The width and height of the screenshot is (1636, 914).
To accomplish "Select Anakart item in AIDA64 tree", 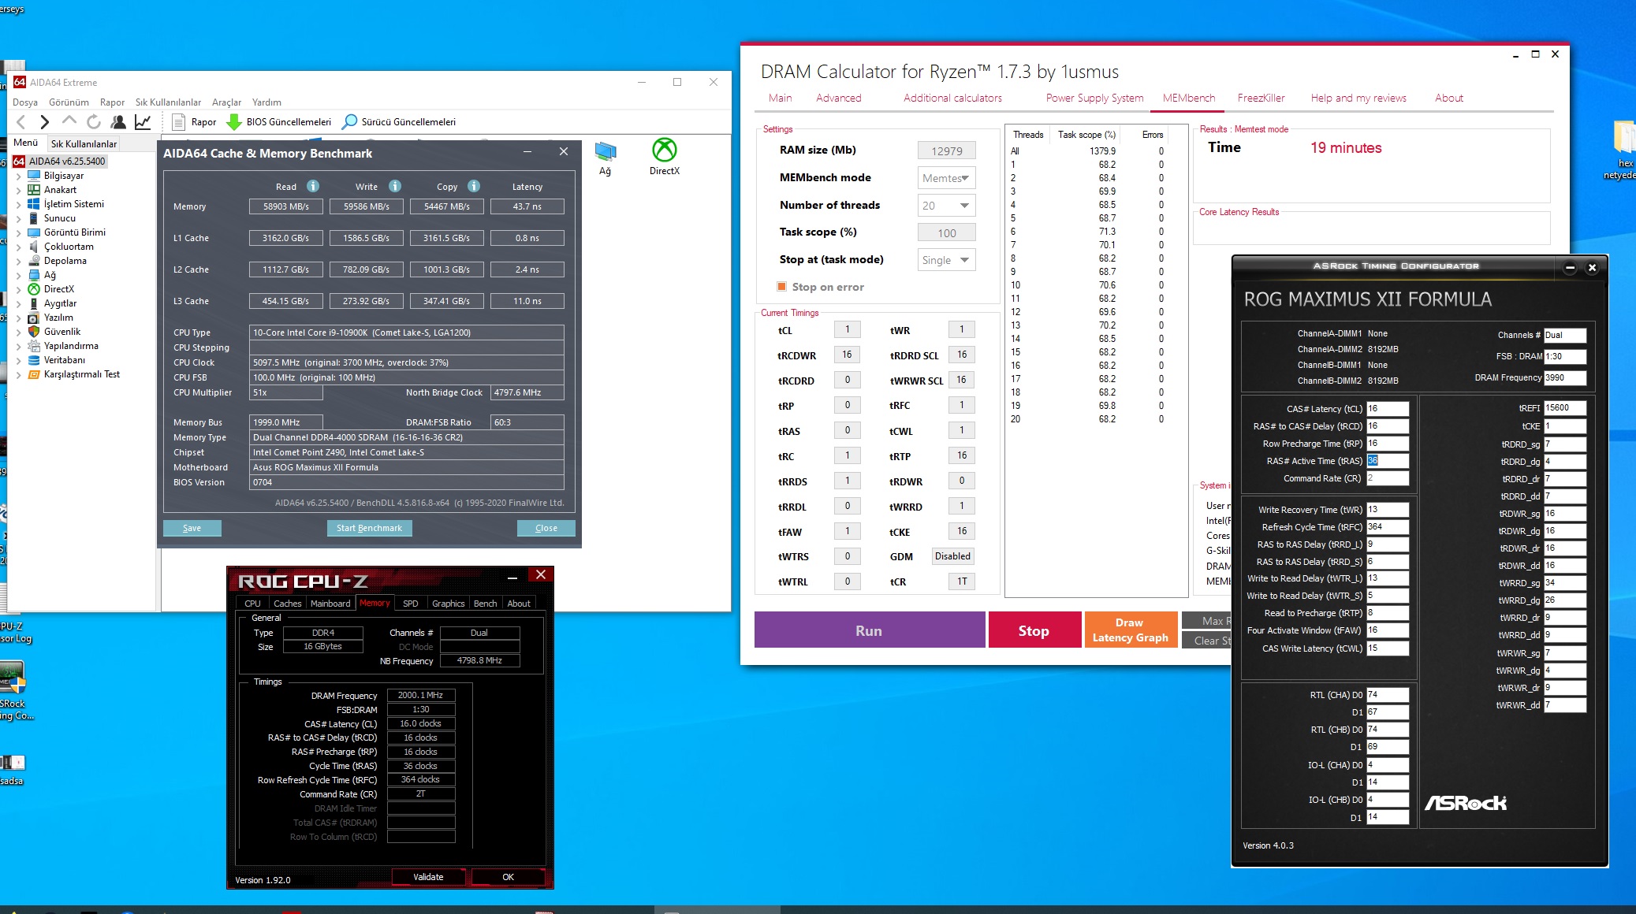I will 60,190.
